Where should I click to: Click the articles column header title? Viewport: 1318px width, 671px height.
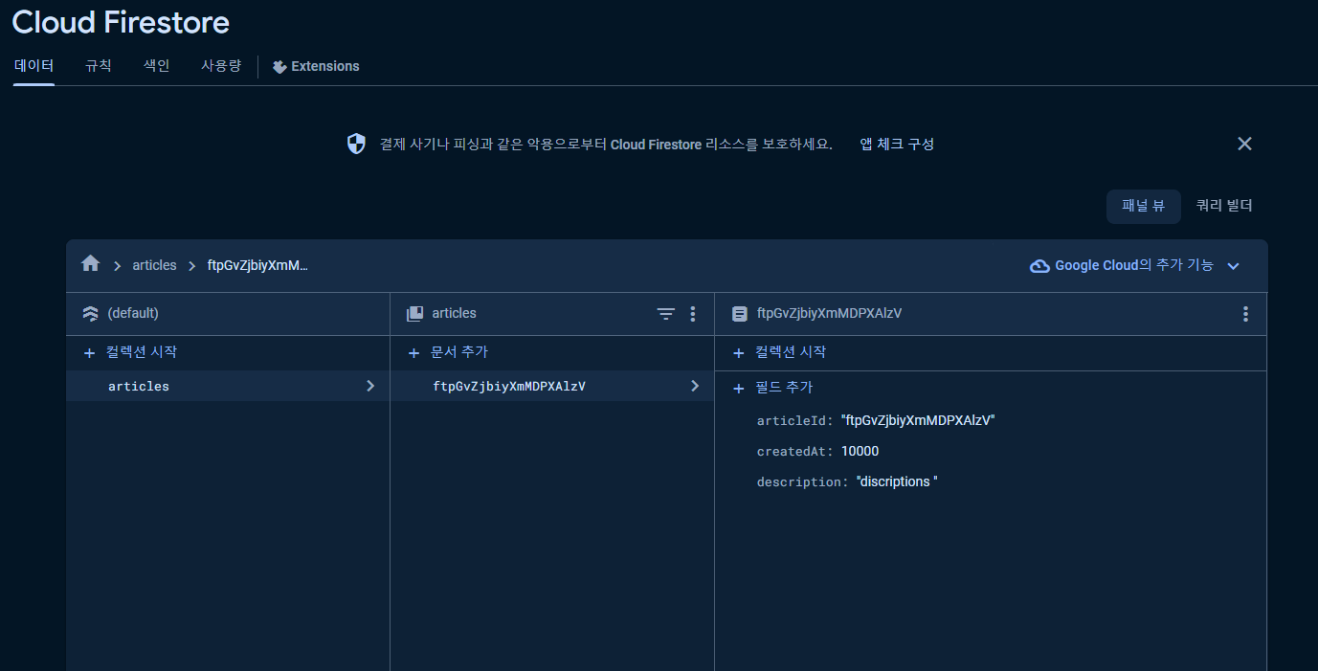[454, 313]
